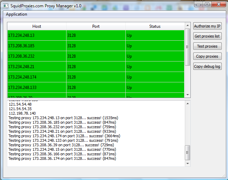Image resolution: width=228 pixels, height=180 pixels.
Task: Click log line 112.198.78.140
Action: coord(22,113)
